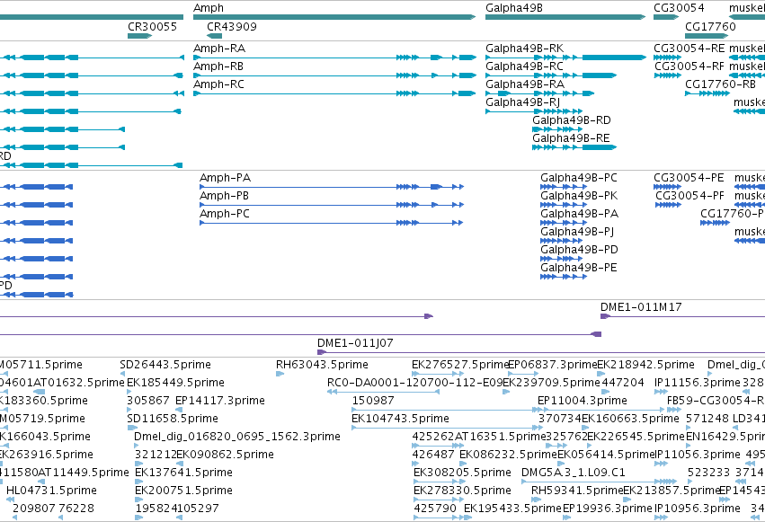
Task: Select the EK137641.5prime EST label
Action: (183, 473)
